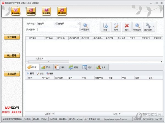
Task: Expand the 更多操作 dropdown arrow
Action: point(154,27)
